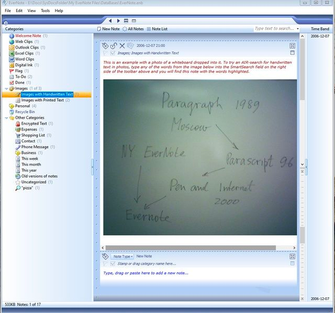The height and width of the screenshot is (313, 335).
Task: Select the Excel Clips category
Action: click(25, 53)
